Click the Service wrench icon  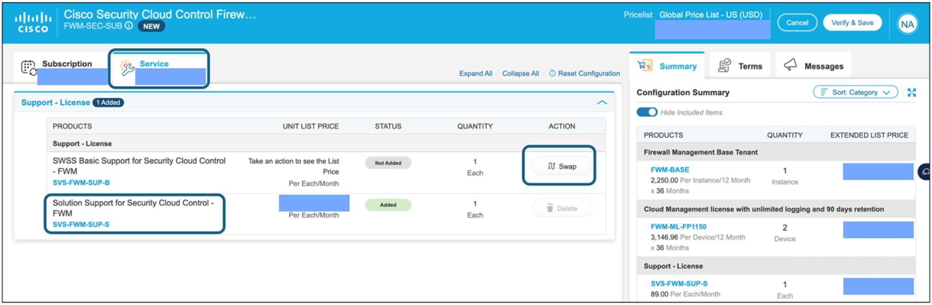pyautogui.click(x=127, y=68)
